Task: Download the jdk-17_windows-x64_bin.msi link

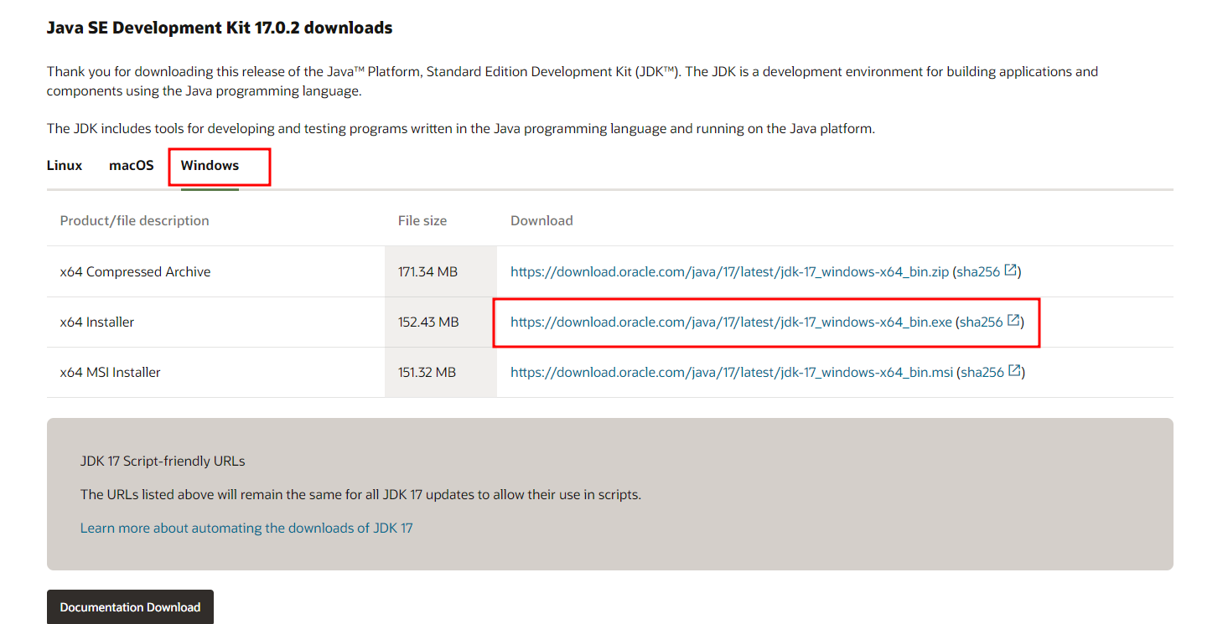Action: [x=732, y=373]
